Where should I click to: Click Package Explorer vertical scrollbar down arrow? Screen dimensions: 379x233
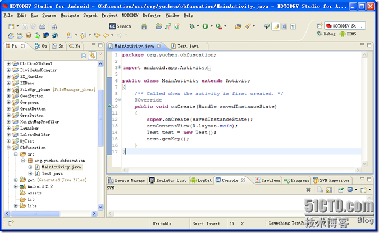click(101, 207)
